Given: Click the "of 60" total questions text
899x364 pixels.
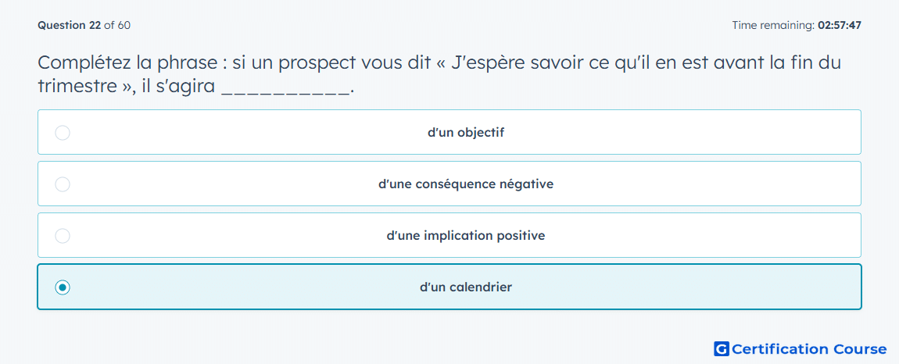Looking at the screenshot, I should [x=117, y=25].
